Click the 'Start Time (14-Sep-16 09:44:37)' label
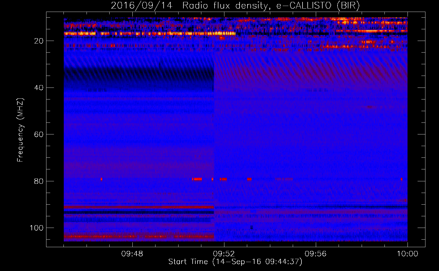 (x=235, y=262)
